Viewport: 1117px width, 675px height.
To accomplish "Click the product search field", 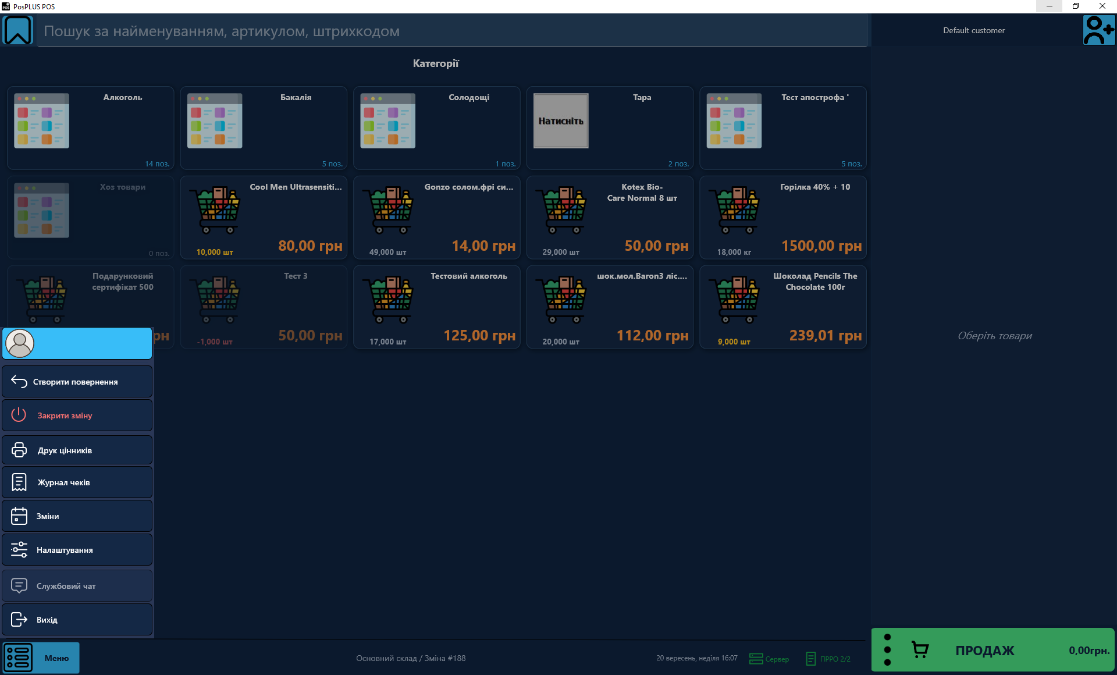I will point(453,31).
